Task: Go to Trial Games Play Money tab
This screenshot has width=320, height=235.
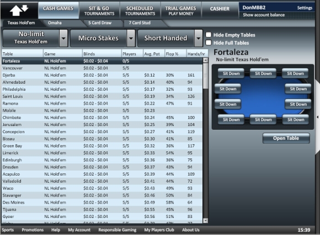Action: click(x=180, y=10)
